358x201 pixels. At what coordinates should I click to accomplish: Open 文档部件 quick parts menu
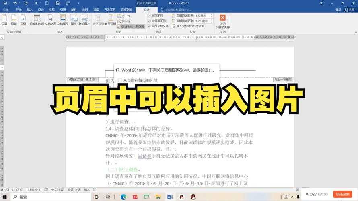[x=63, y=20]
